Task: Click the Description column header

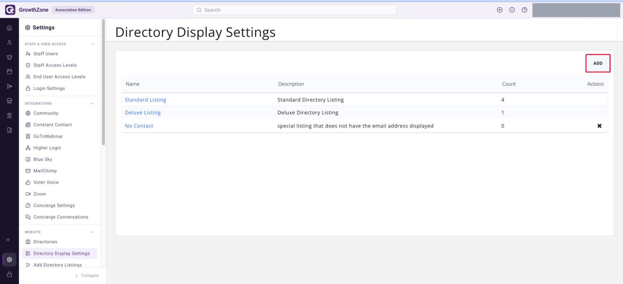Action: tap(291, 84)
